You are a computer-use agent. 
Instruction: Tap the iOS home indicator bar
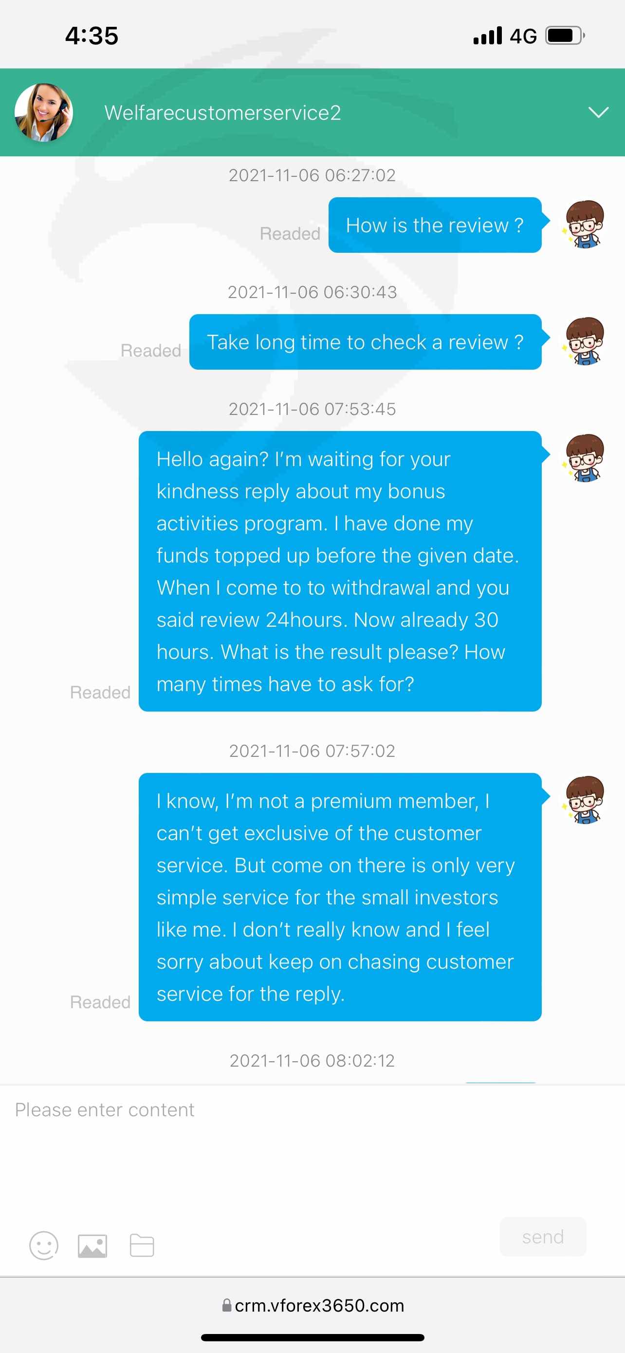point(312,1338)
